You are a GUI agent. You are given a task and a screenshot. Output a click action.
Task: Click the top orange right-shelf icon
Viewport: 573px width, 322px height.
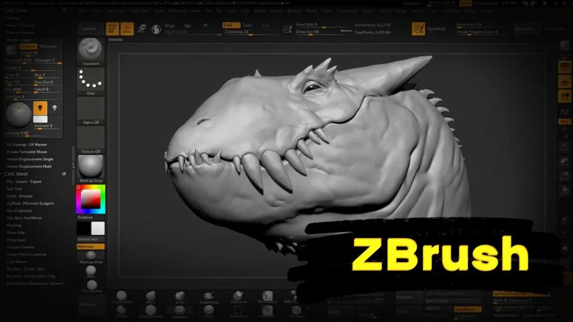point(565,67)
